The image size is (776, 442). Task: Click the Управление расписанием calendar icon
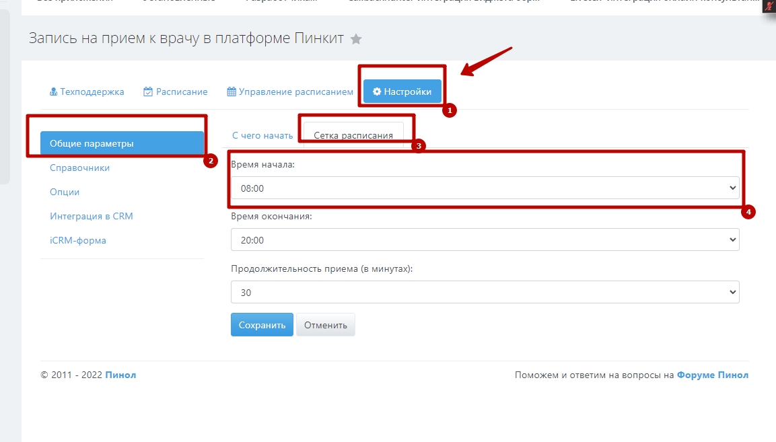point(232,91)
